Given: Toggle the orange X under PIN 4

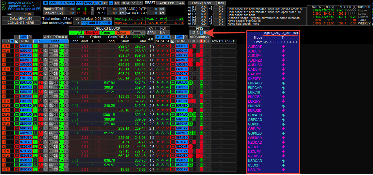Looking at the screenshot, I should tap(201, 41).
